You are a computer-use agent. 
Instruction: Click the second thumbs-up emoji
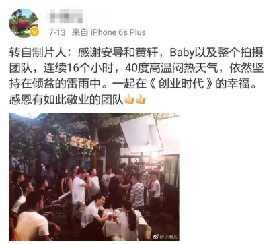[x=141, y=99]
